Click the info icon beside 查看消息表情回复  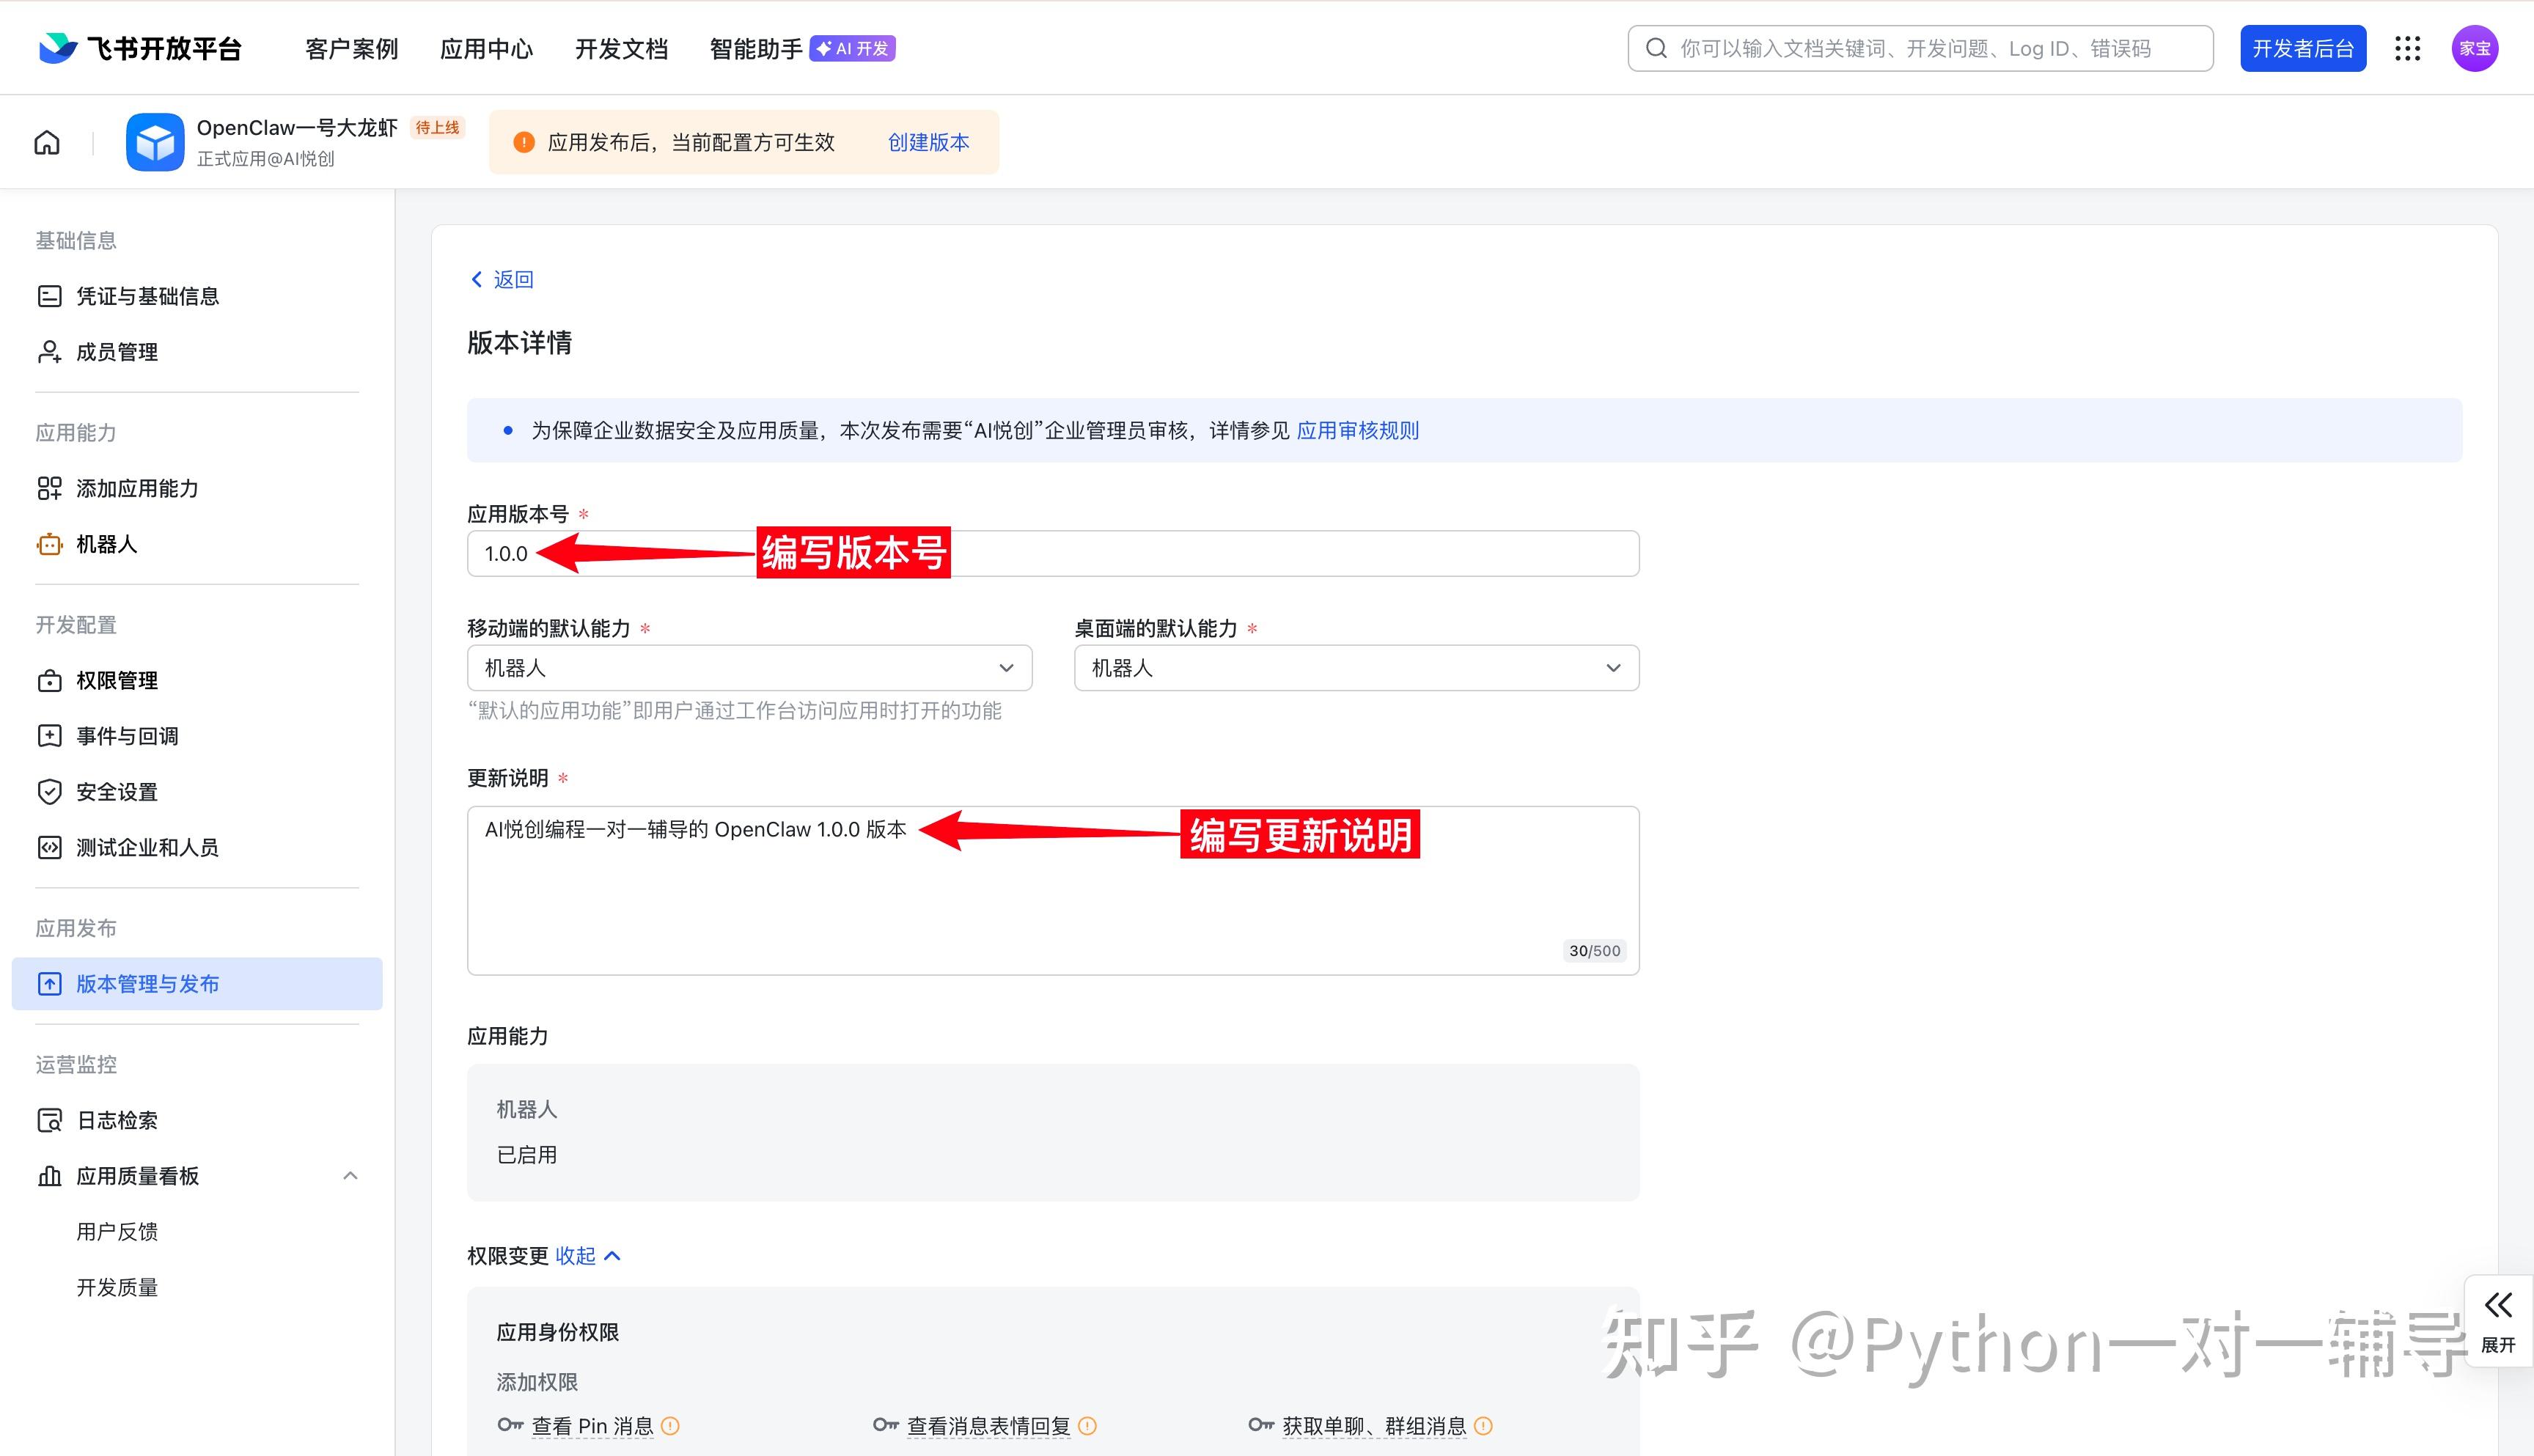pos(1088,1426)
